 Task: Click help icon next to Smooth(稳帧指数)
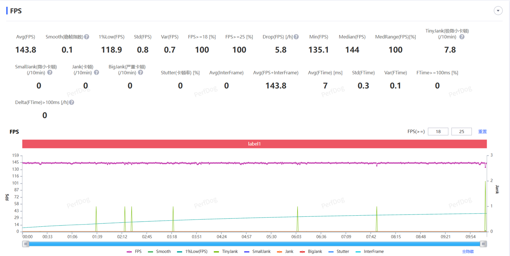pyautogui.click(x=87, y=37)
